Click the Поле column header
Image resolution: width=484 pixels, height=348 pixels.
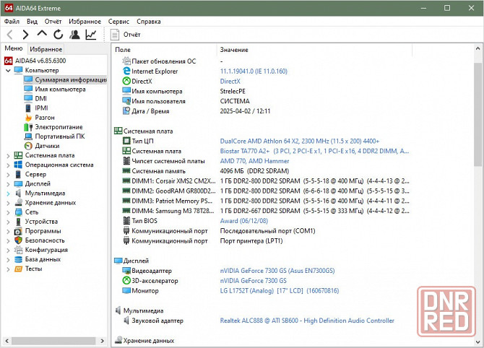164,50
